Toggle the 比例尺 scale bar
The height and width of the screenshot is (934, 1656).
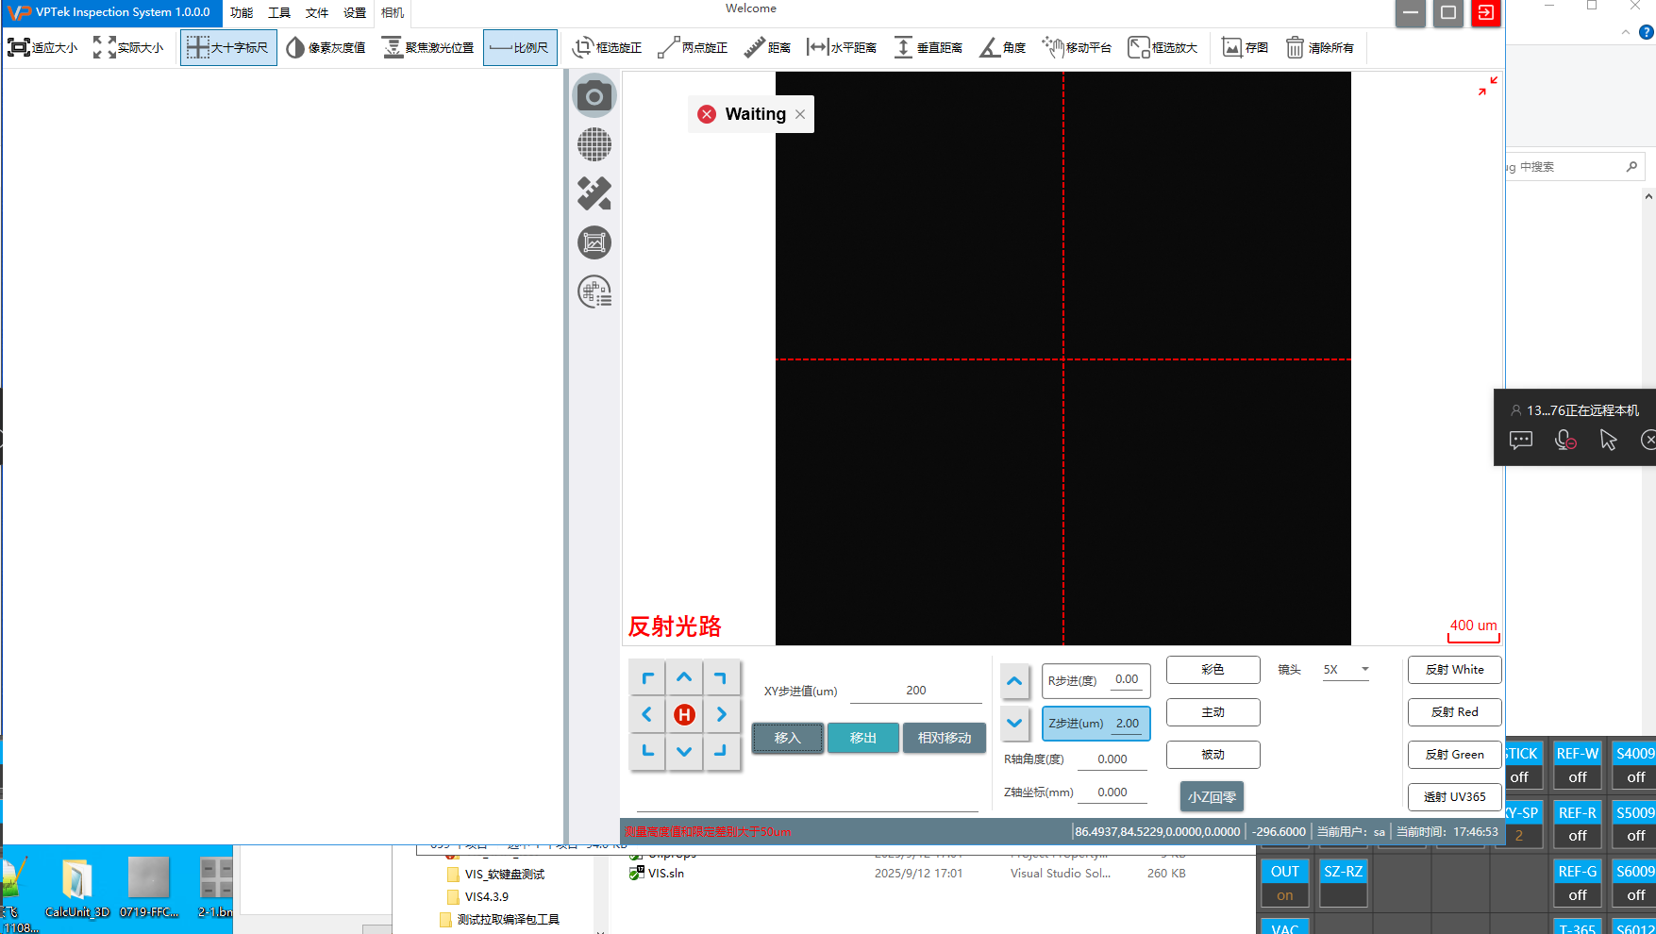pos(520,47)
